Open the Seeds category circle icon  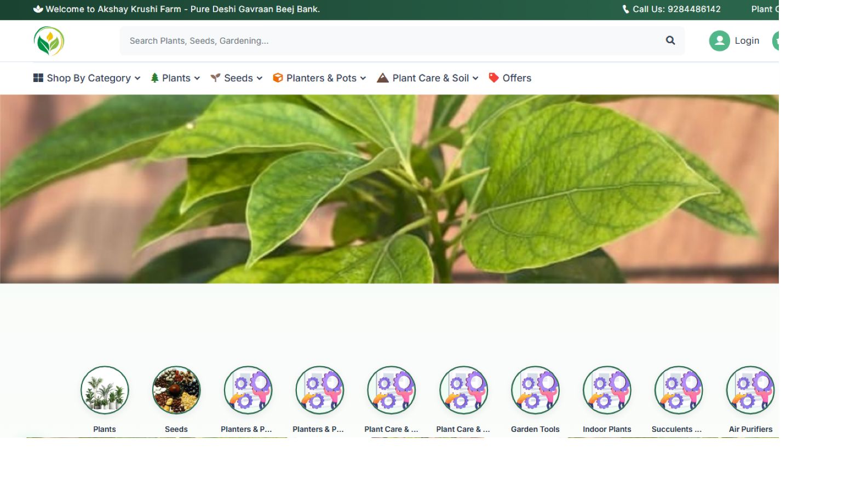[x=176, y=390]
